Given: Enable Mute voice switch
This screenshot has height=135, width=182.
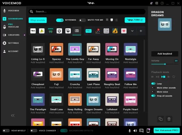Looking at the screenshot, I should point(153,92).
